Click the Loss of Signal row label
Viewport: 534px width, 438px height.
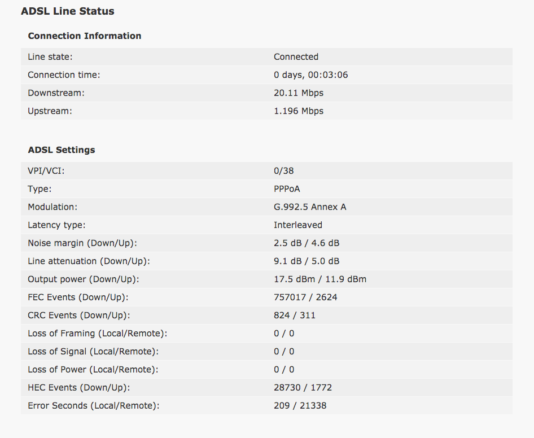tap(93, 351)
